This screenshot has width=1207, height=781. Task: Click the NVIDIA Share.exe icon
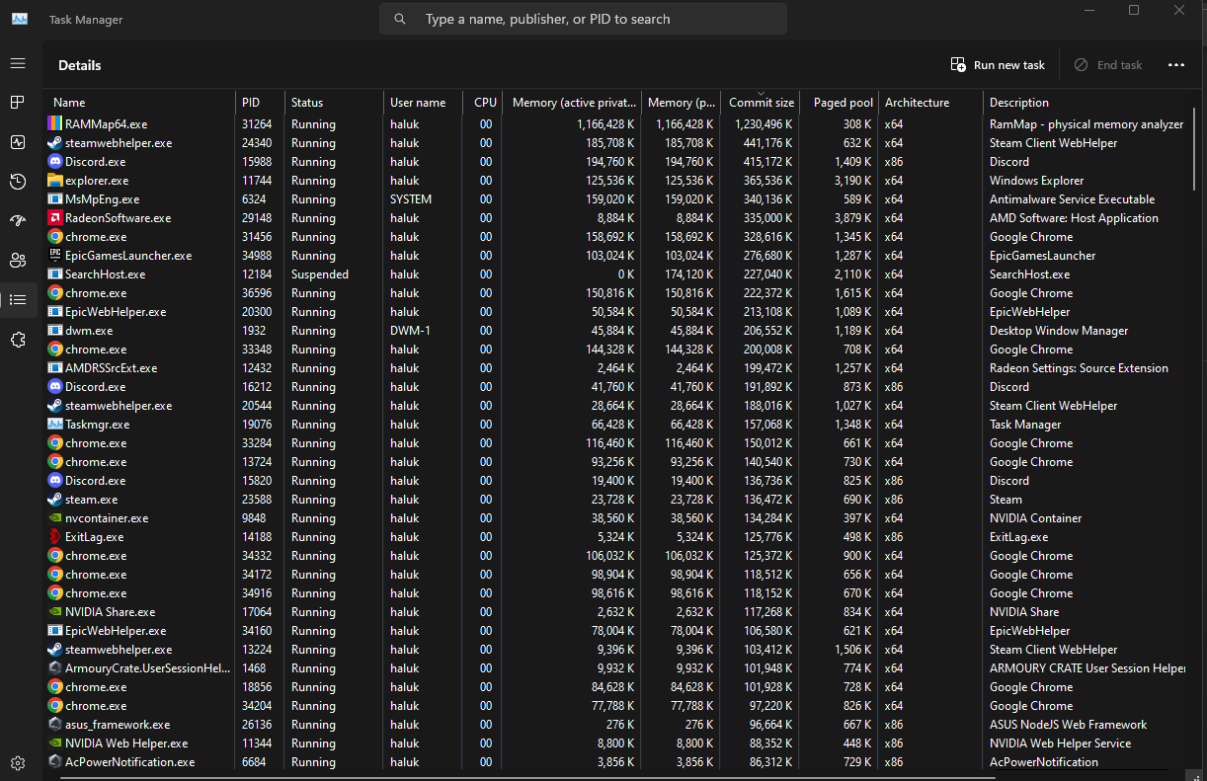(55, 612)
